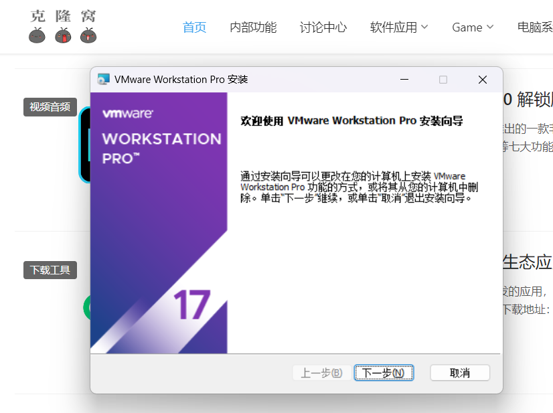The width and height of the screenshot is (553, 413).
Task: Minimize the VMware Workstation Pro setup window
Action: pos(404,80)
